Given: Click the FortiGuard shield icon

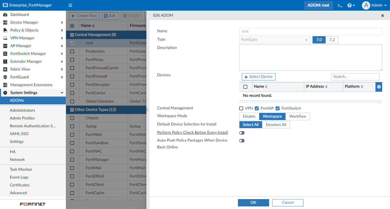Looking at the screenshot, I should click(x=5, y=77).
